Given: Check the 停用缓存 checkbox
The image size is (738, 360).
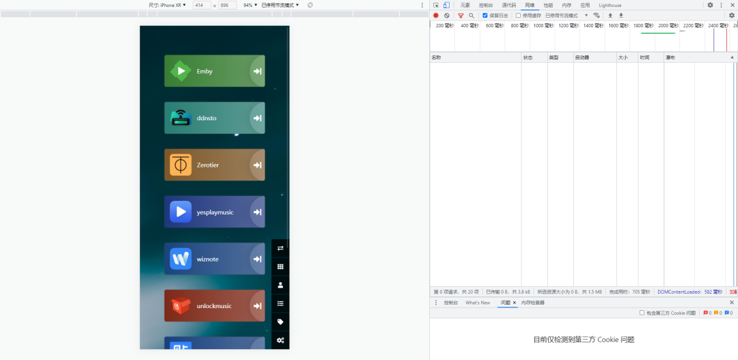Looking at the screenshot, I should tap(518, 16).
